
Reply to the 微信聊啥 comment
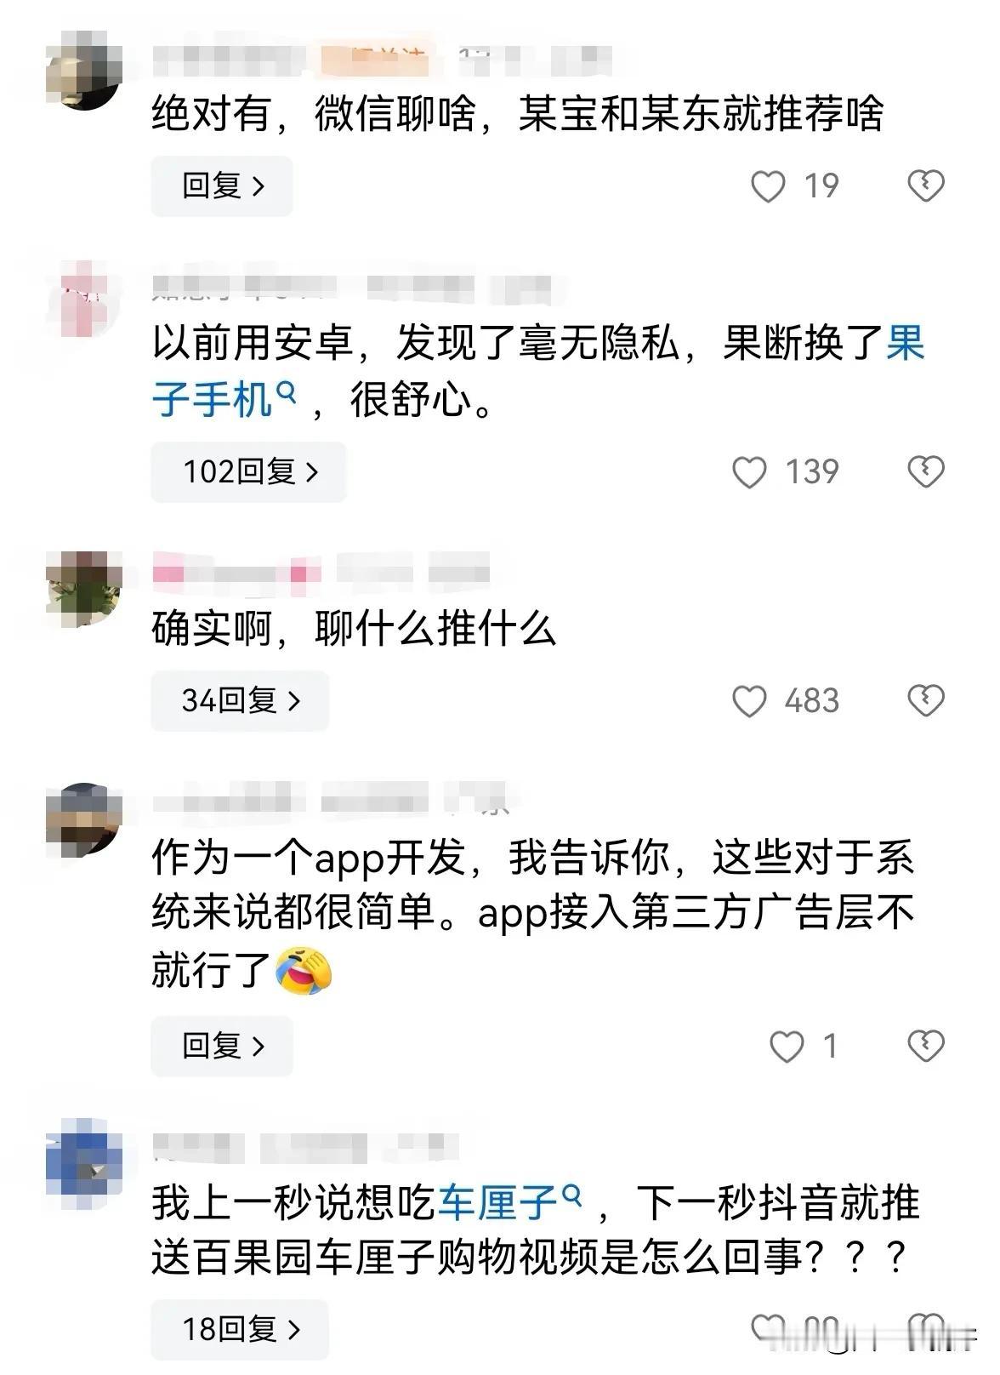pyautogui.click(x=222, y=185)
